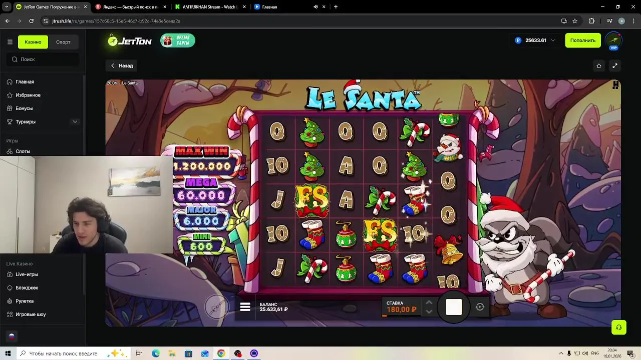The height and width of the screenshot is (360, 641).
Task: Open the Chrome three-dot menu
Action: tap(633, 21)
